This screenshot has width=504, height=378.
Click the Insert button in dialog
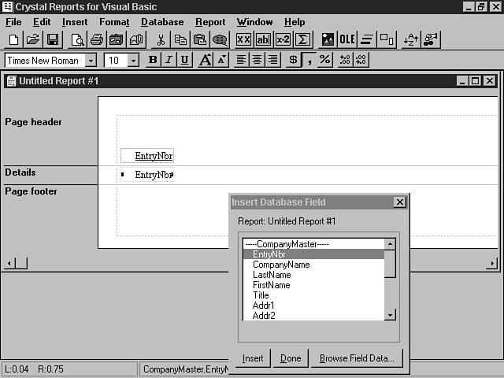pyautogui.click(x=253, y=358)
